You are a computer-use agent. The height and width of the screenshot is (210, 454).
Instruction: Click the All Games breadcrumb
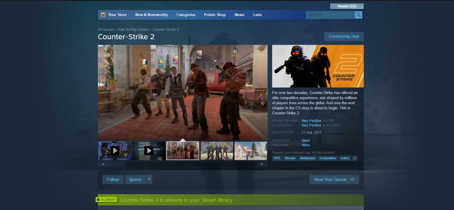pos(106,29)
